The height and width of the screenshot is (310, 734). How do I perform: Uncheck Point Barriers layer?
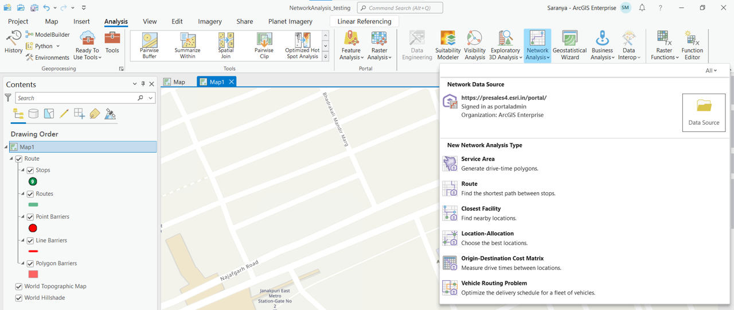pyautogui.click(x=30, y=217)
